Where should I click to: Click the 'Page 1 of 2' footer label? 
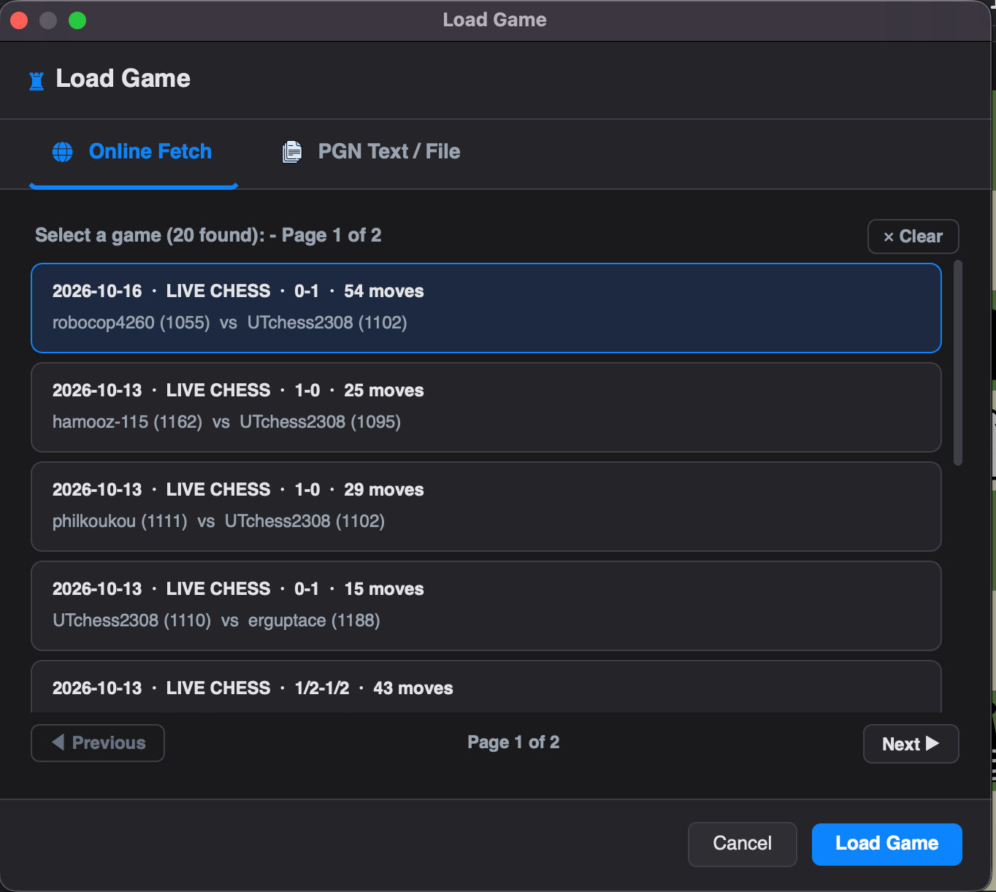[513, 742]
